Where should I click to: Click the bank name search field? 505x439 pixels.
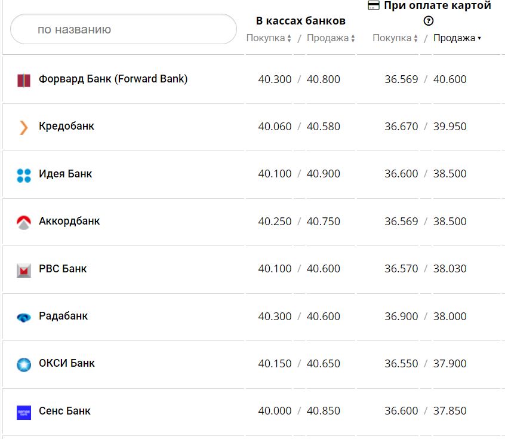tap(124, 29)
